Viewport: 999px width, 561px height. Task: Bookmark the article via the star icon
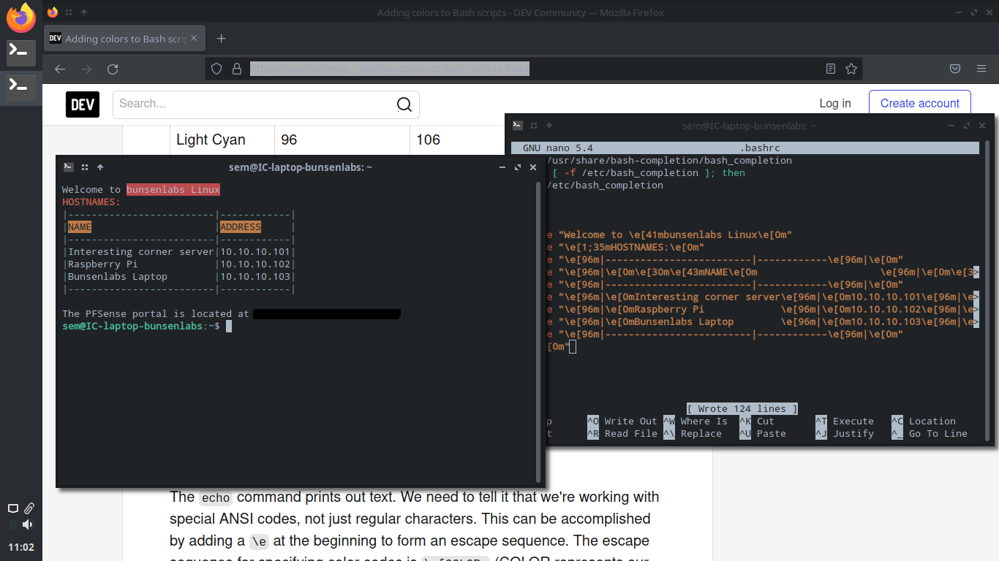pos(851,68)
